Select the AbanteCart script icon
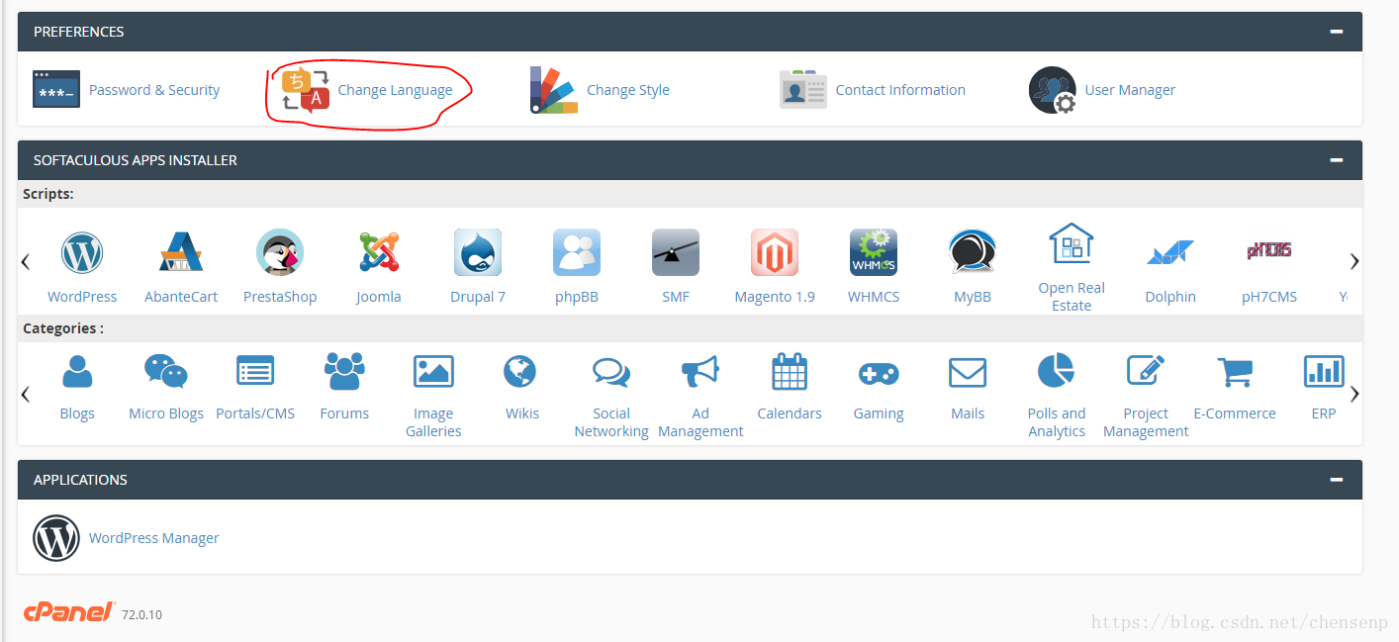Screen dimensions: 1399x642 click(181, 253)
